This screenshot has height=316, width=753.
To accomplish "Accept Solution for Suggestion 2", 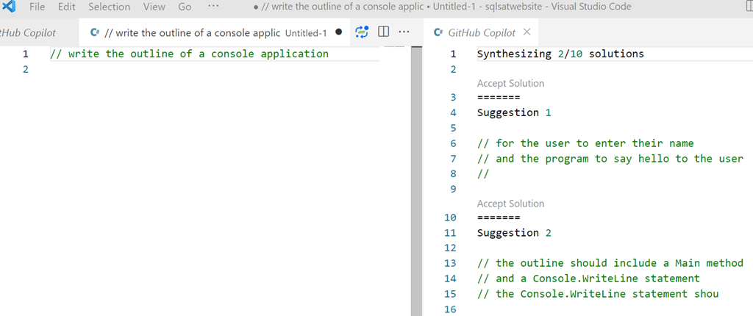I will point(510,204).
